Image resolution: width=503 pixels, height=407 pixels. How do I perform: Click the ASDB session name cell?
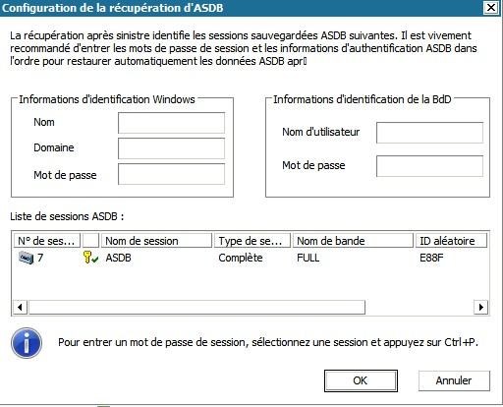coord(118,258)
